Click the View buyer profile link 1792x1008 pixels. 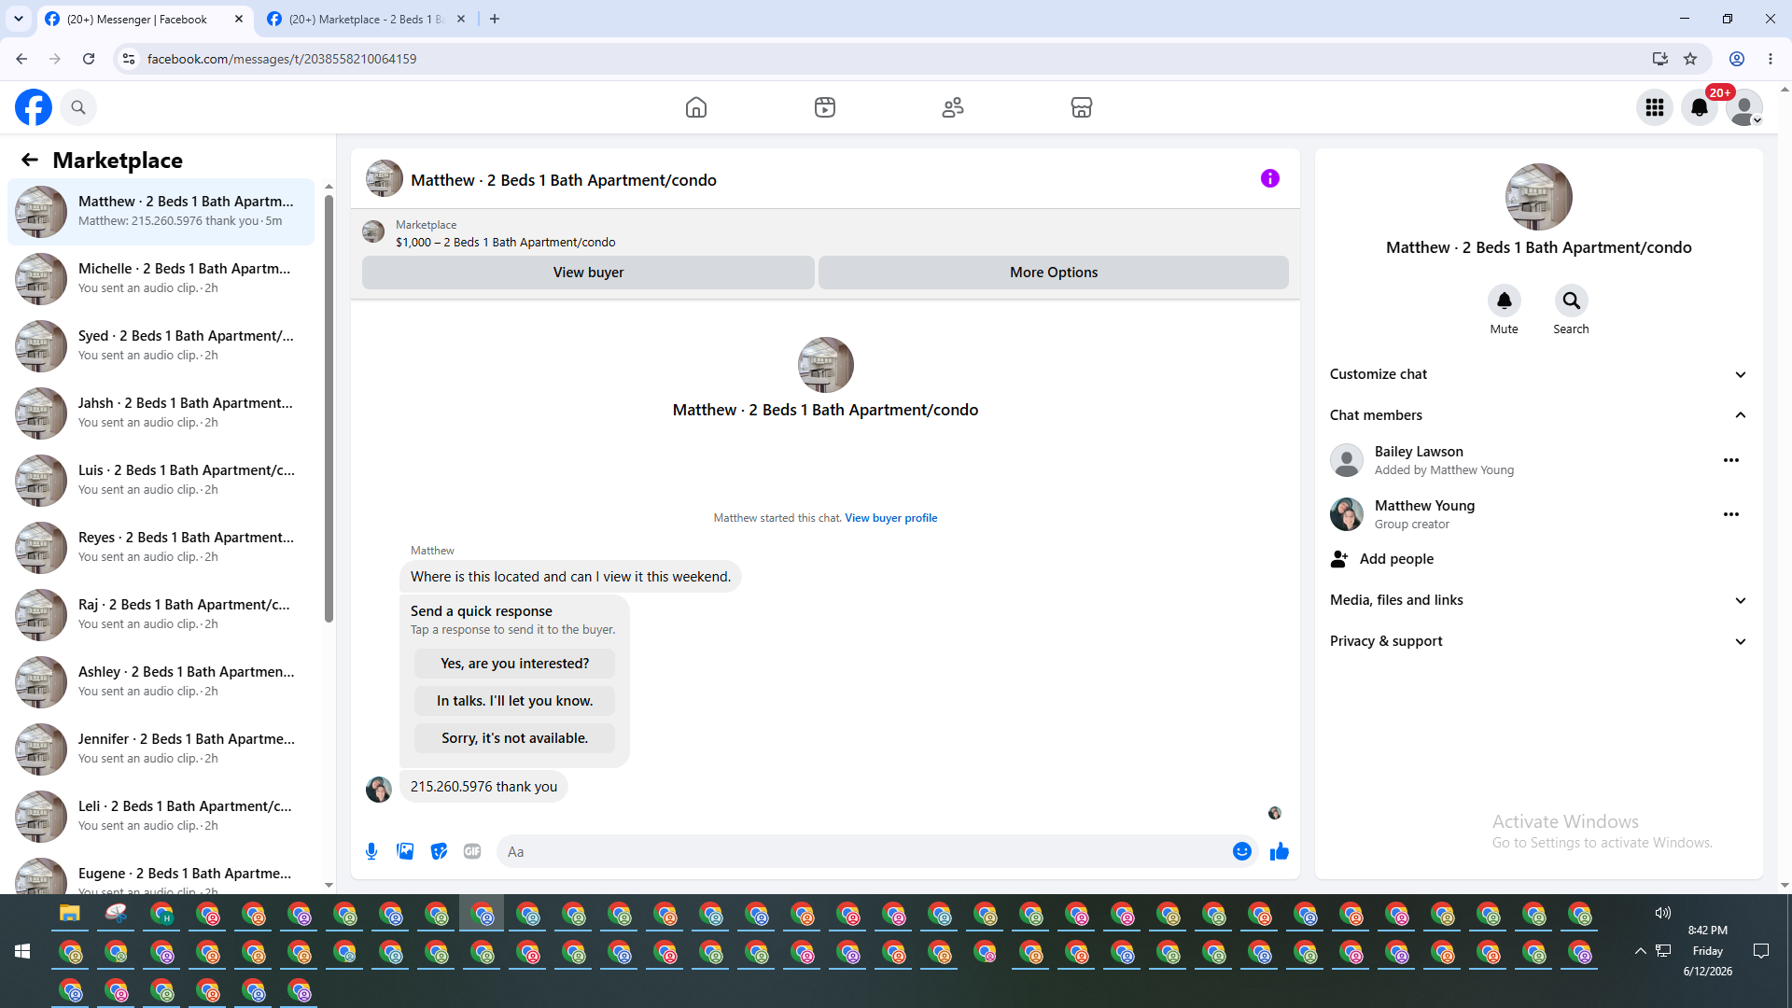tap(891, 518)
